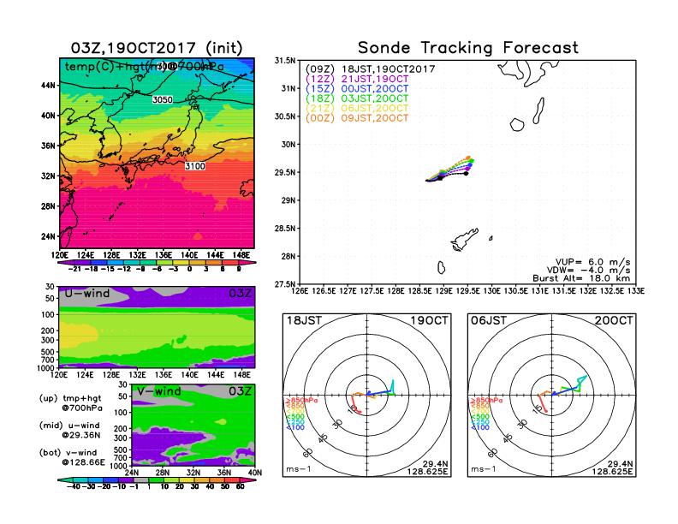Click the "(mid) u-wind @29.36N" note
The image size is (678, 524).
[70, 430]
